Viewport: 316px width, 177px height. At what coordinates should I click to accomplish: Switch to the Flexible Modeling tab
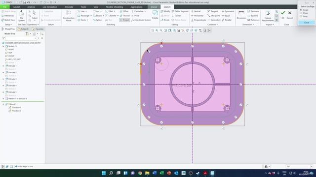tap(114, 7)
